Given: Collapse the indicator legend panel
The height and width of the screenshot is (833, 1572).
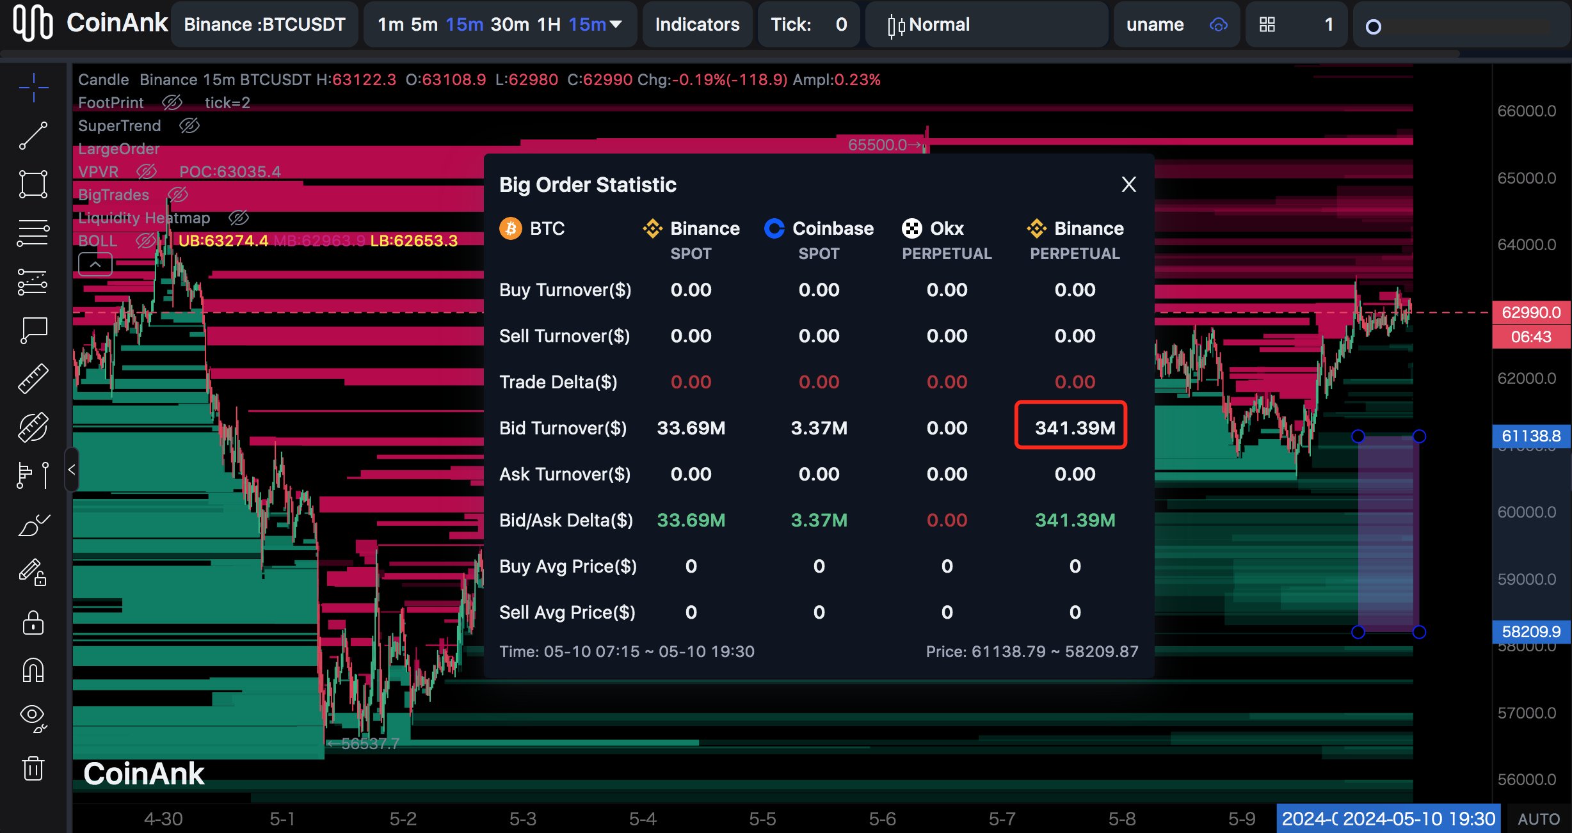Looking at the screenshot, I should point(95,264).
